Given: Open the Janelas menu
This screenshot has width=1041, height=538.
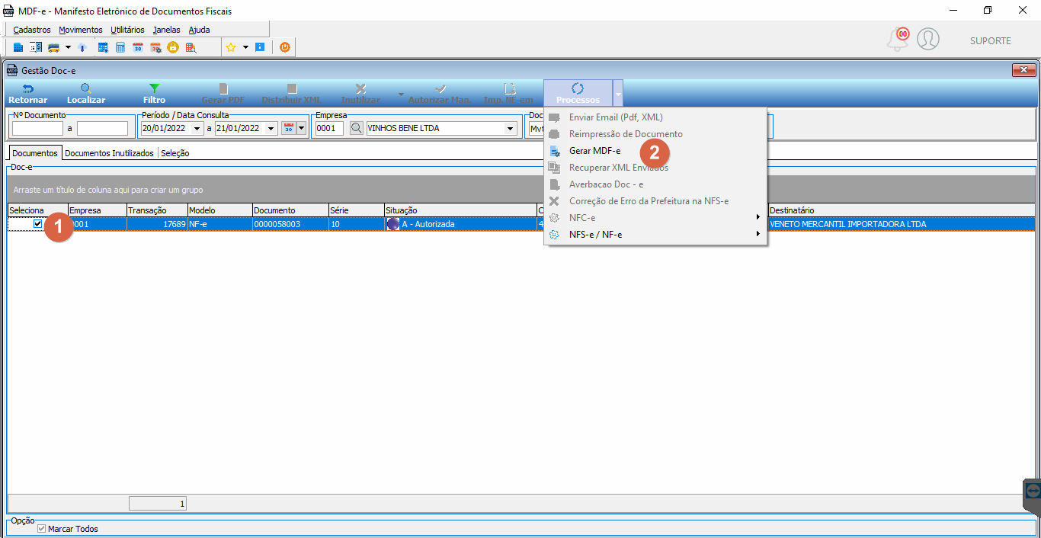Looking at the screenshot, I should coord(167,30).
